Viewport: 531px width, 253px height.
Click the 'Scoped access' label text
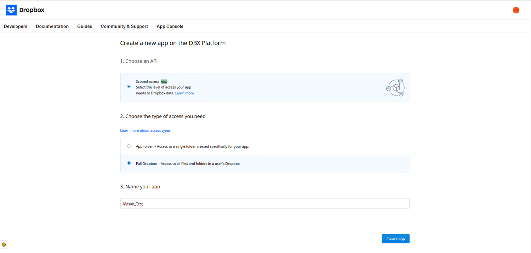148,82
